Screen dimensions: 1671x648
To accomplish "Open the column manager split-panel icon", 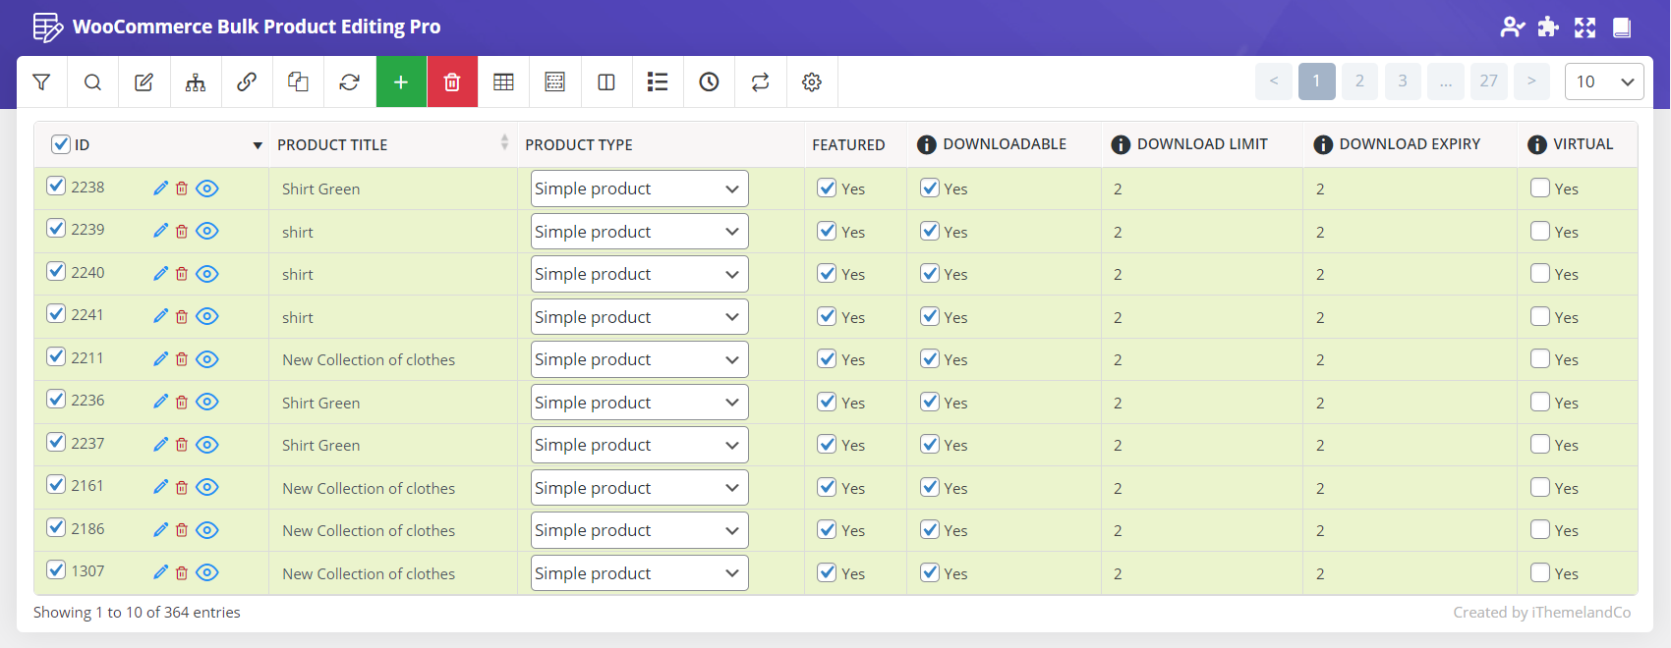I will pyautogui.click(x=606, y=82).
